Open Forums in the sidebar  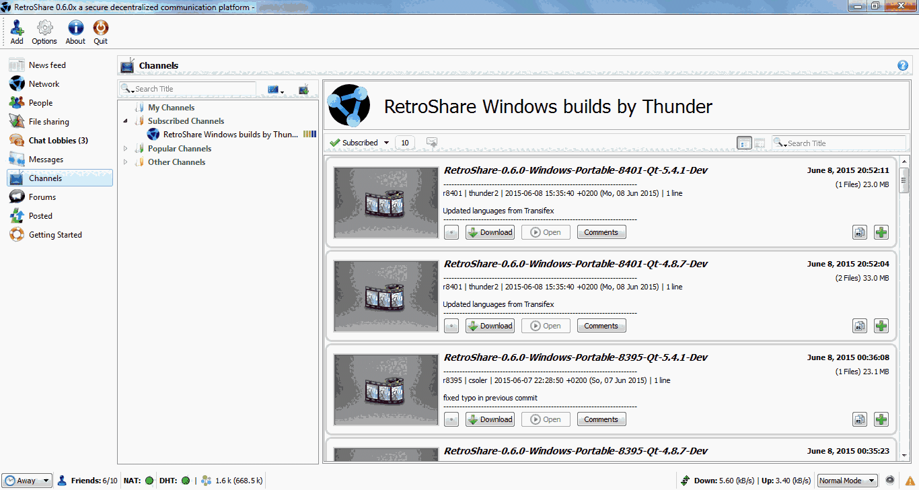tap(60, 197)
